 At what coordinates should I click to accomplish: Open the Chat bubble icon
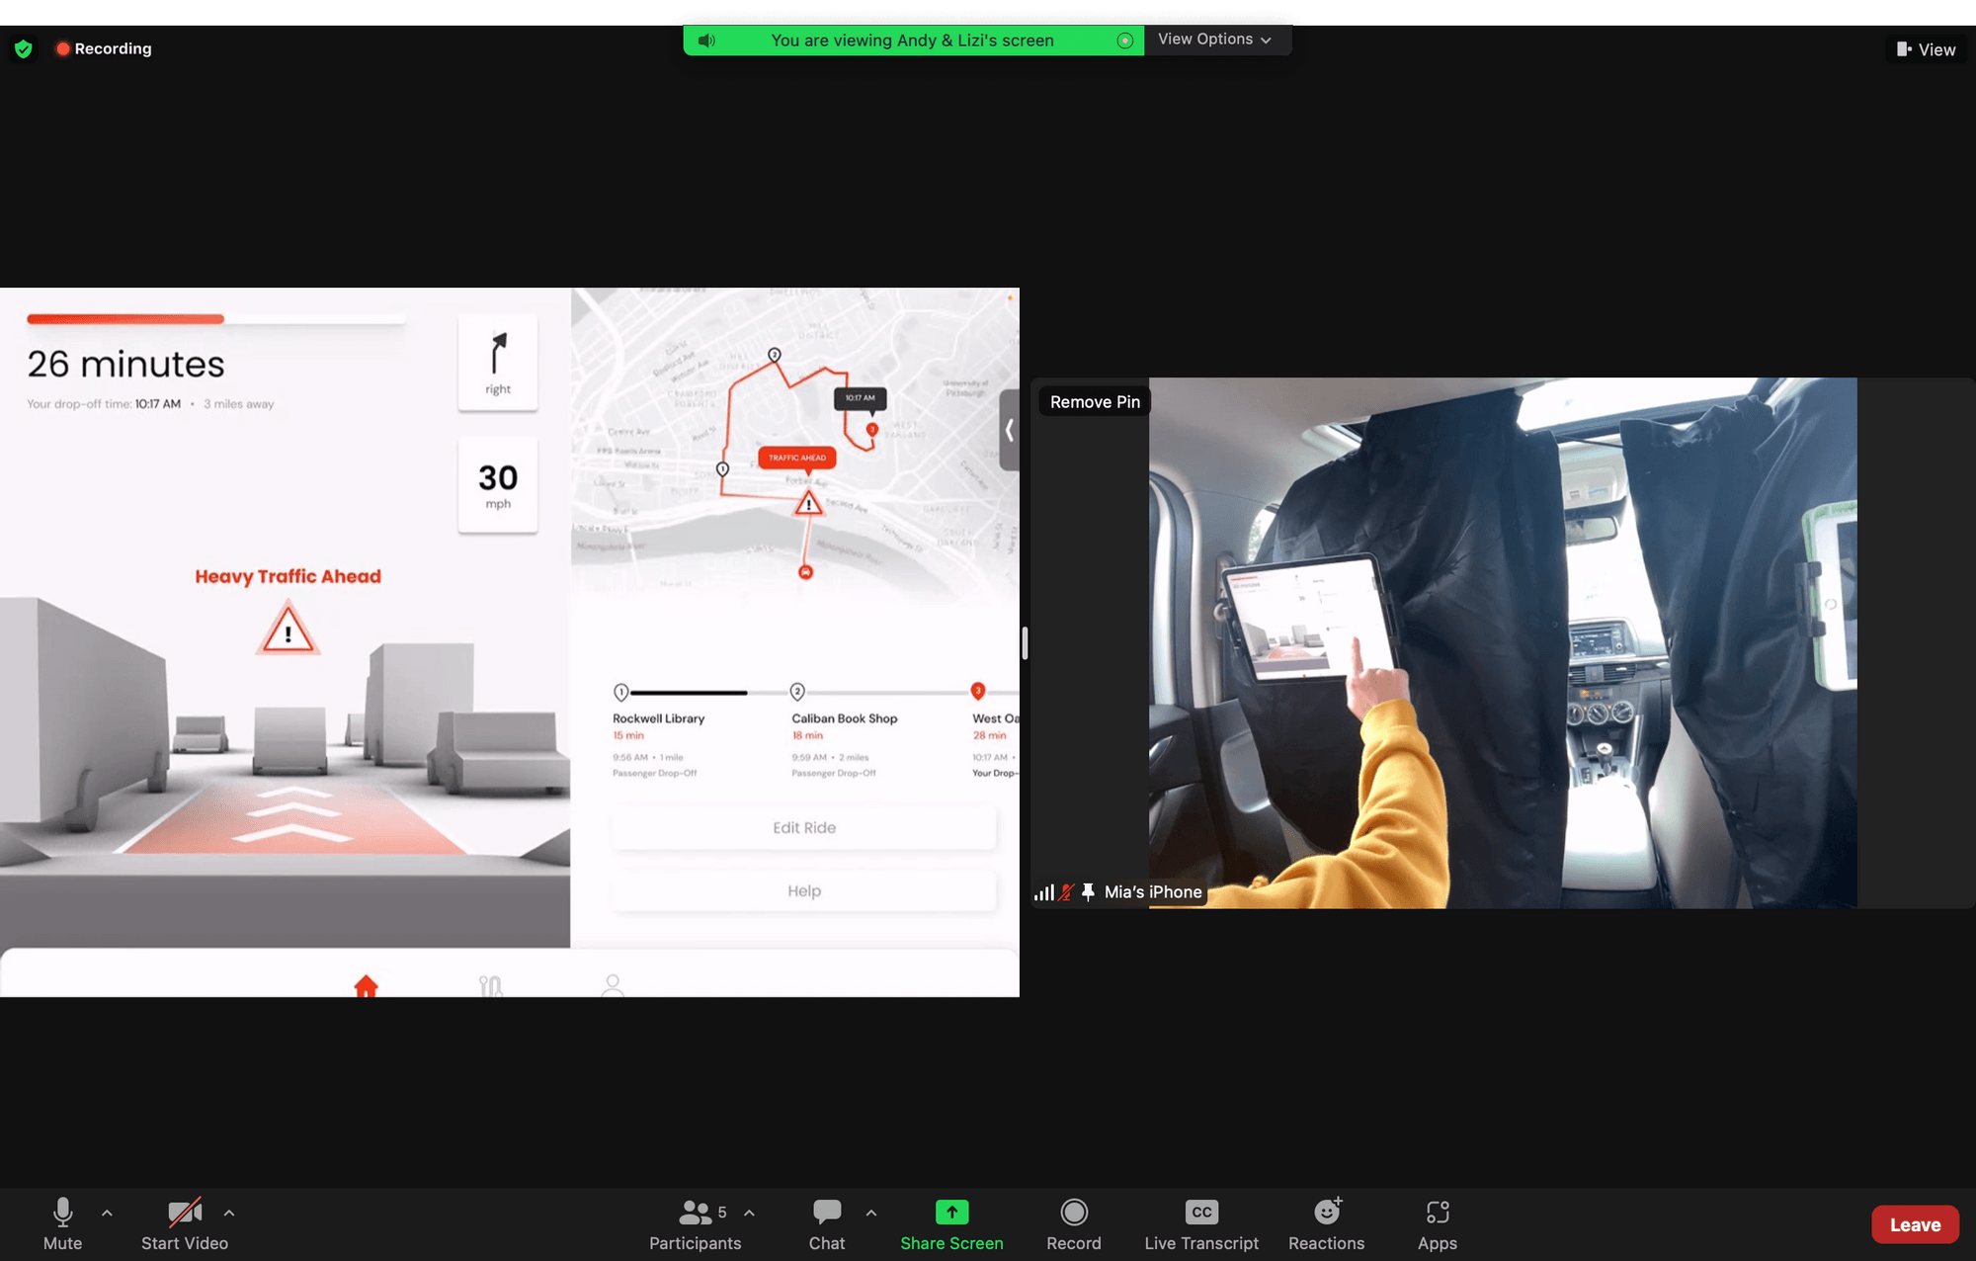pyautogui.click(x=826, y=1213)
